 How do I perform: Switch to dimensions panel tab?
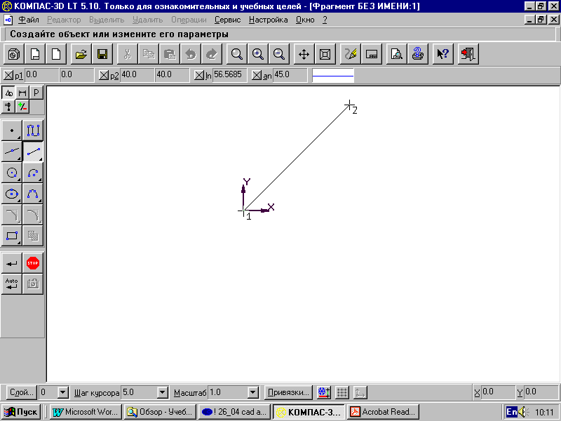pos(22,93)
